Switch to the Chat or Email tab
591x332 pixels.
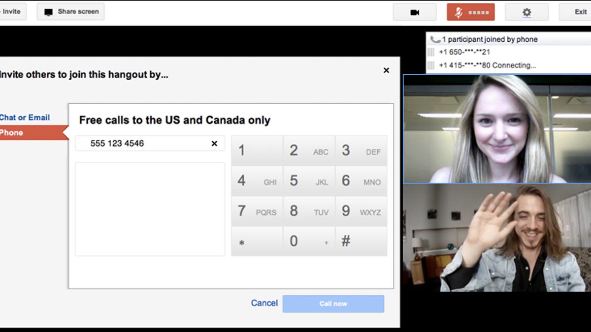click(25, 118)
